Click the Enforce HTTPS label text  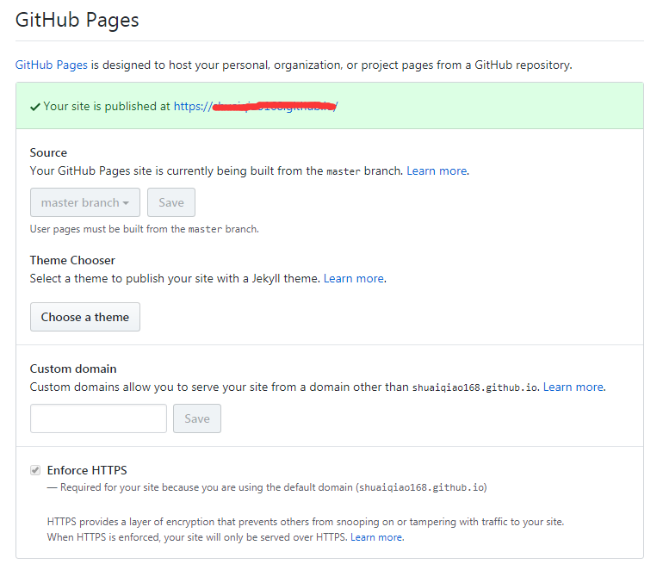tap(87, 470)
